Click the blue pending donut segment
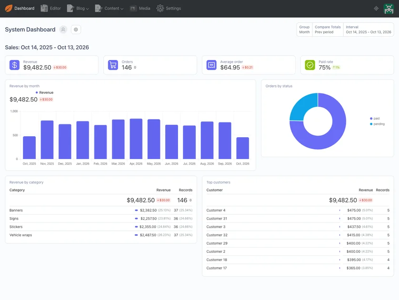 pyautogui.click(x=303, y=106)
